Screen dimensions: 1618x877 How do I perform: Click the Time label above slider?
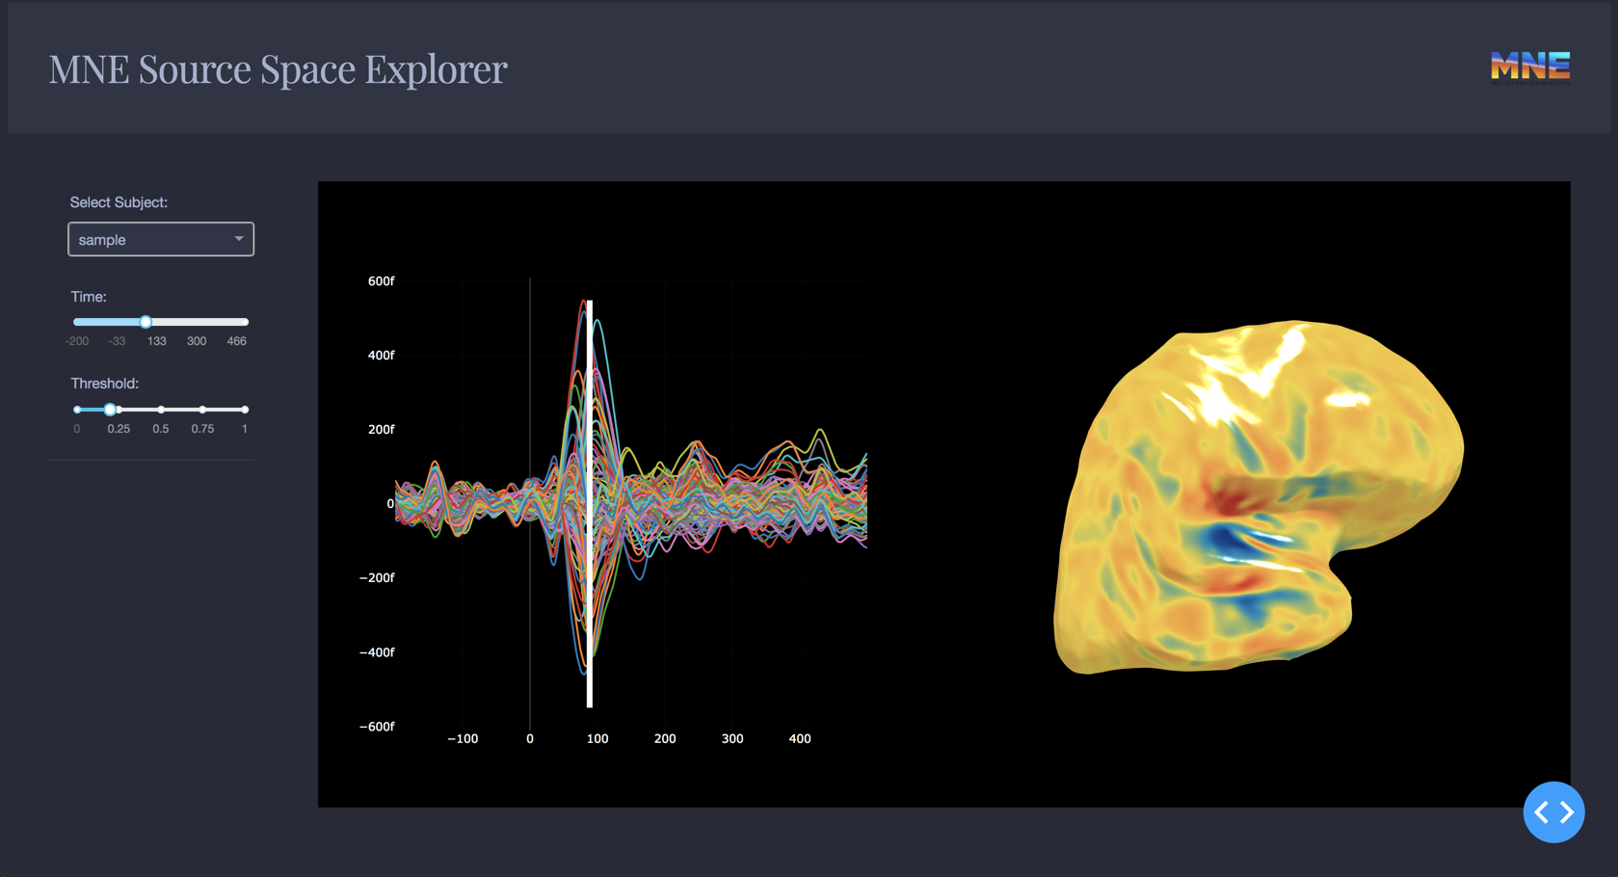tap(88, 297)
